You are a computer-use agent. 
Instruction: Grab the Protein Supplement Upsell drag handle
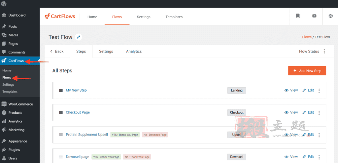pyautogui.click(x=61, y=135)
